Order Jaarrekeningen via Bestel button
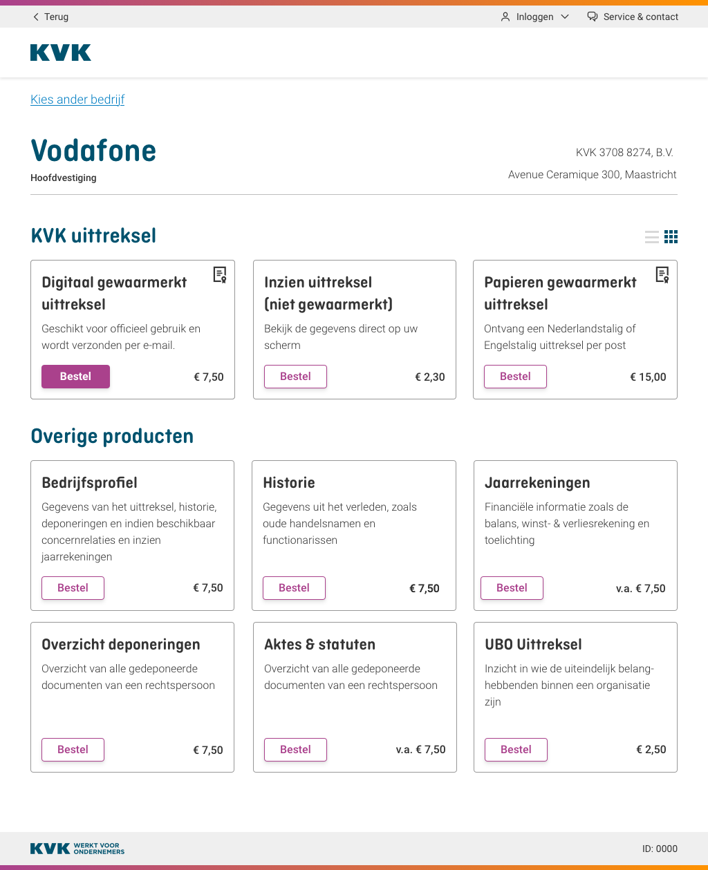708x870 pixels. pos(512,588)
